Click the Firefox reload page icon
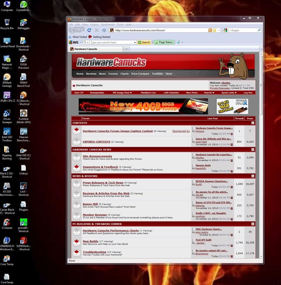 (x=89, y=30)
